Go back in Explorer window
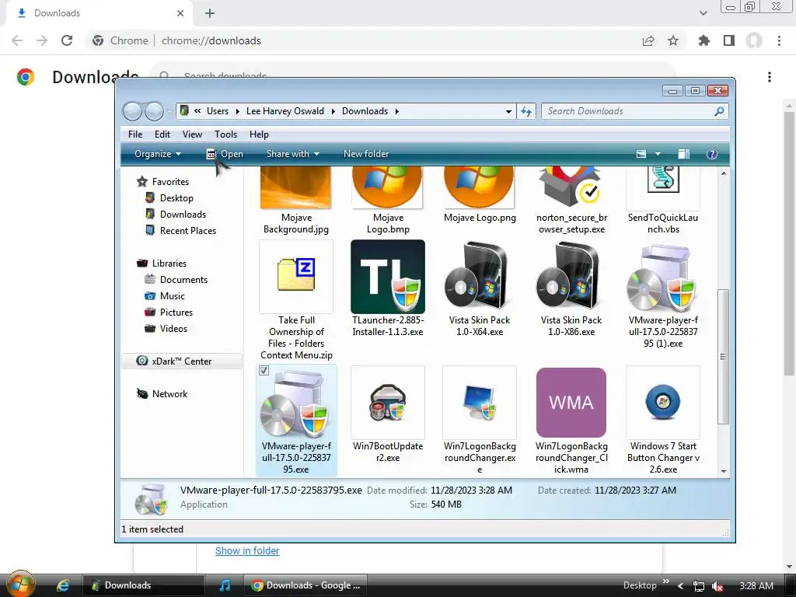 (x=132, y=111)
